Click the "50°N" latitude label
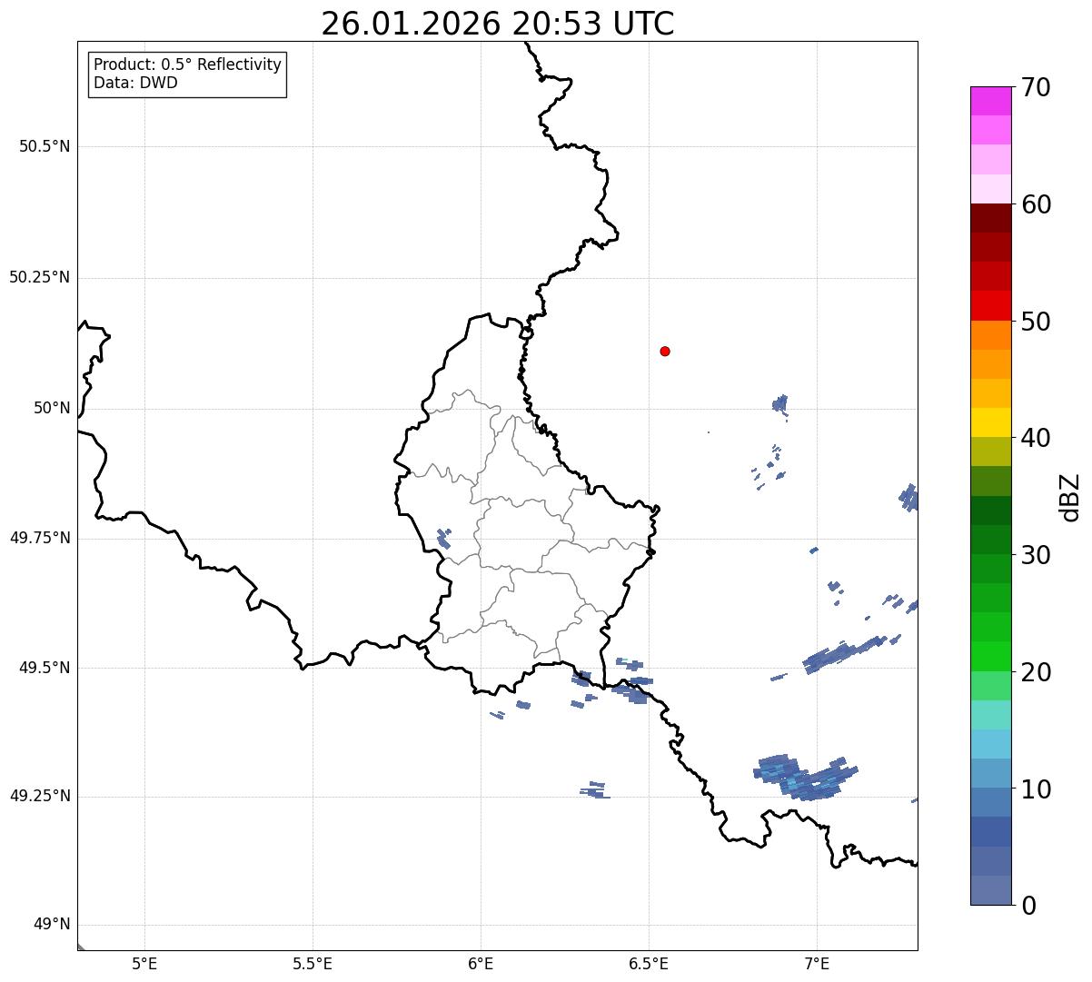 click(x=52, y=408)
